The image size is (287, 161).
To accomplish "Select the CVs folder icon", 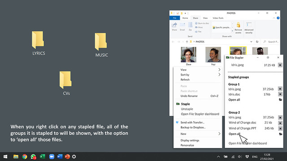I will (x=65, y=80).
